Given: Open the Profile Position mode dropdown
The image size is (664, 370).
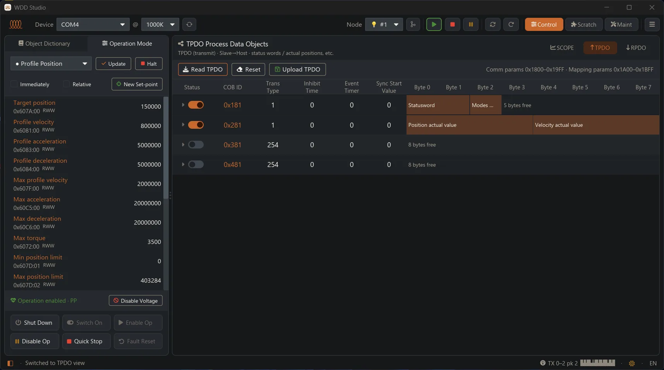Looking at the screenshot, I should click(51, 63).
